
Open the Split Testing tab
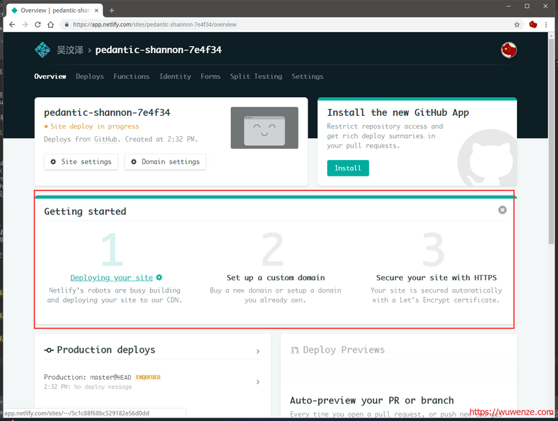tap(256, 76)
